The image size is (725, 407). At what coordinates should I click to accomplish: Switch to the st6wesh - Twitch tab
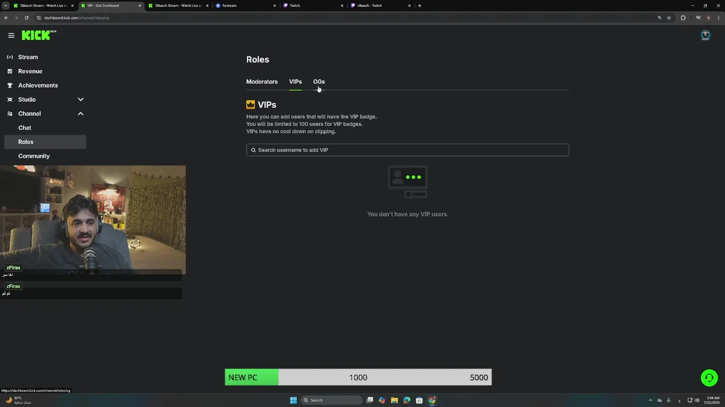[379, 6]
